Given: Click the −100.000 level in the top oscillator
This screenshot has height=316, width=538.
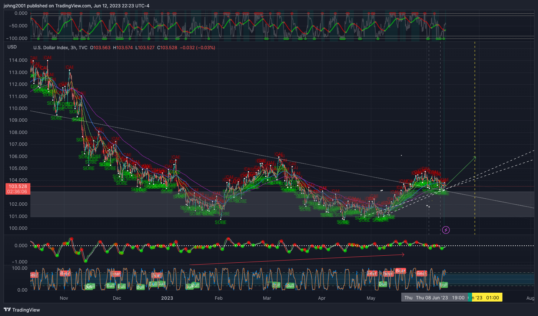Looking at the screenshot, I should 17,38.
